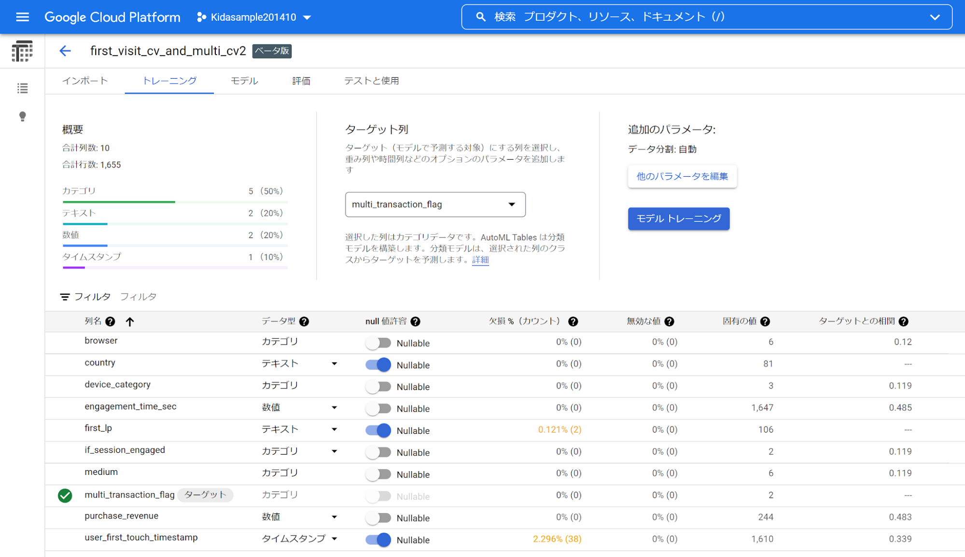Open the hamburger navigation menu

point(22,17)
